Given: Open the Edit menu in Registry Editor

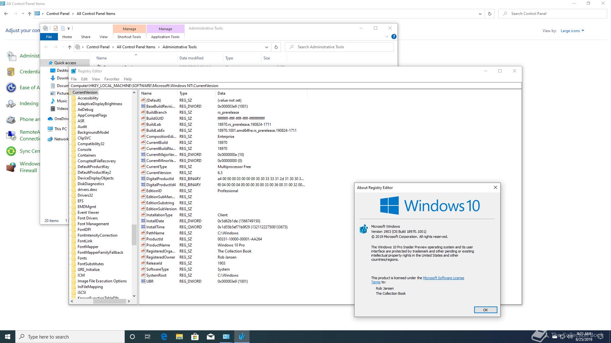Looking at the screenshot, I should (x=84, y=79).
